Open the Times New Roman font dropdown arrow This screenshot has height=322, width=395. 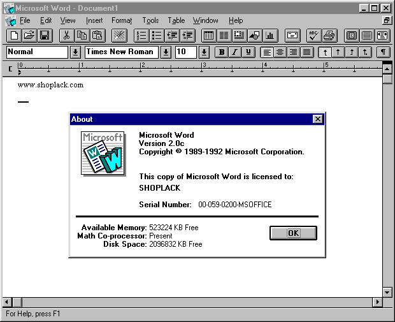[x=166, y=52]
